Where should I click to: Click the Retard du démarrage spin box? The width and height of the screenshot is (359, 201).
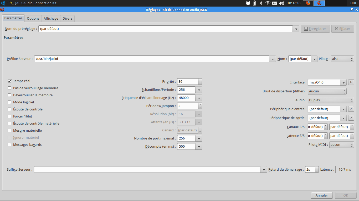tap(312, 170)
